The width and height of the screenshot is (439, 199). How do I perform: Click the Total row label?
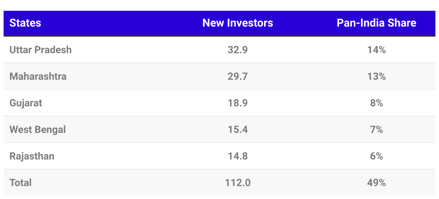[21, 182]
